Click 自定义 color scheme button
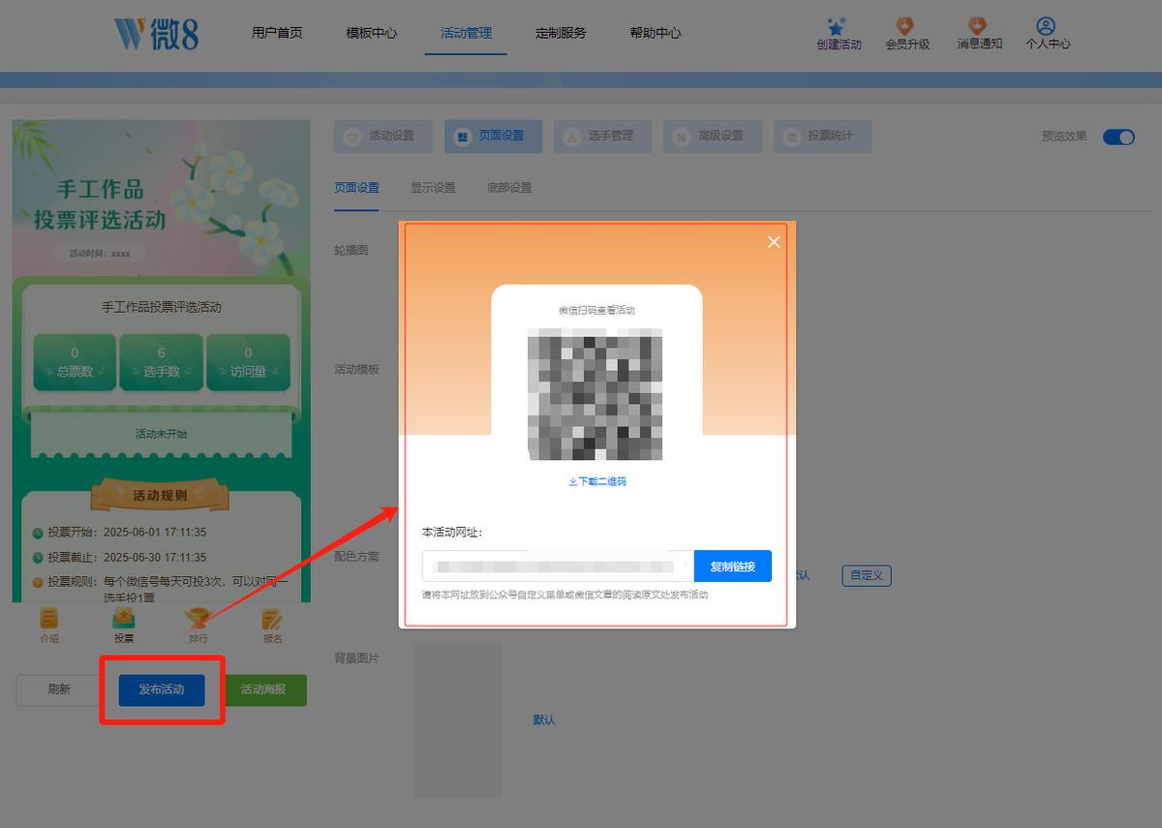The width and height of the screenshot is (1162, 828). click(867, 575)
